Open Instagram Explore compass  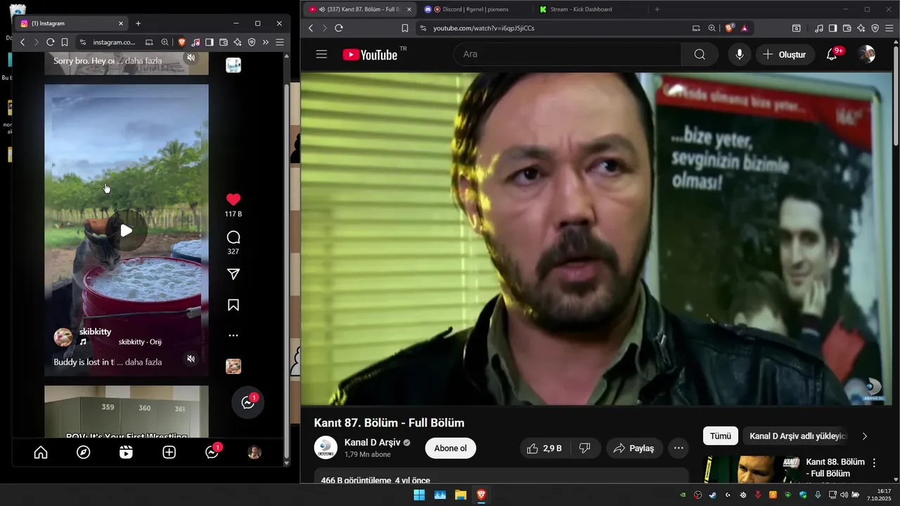(x=84, y=453)
